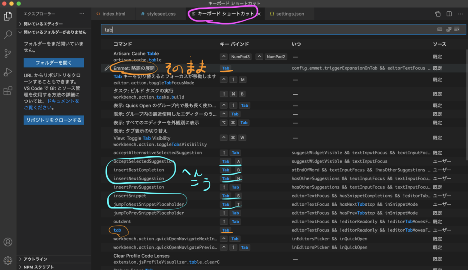Click the Tab S keybinding of insertSnippet
Viewport: 468px width, 270px height.
point(231,196)
